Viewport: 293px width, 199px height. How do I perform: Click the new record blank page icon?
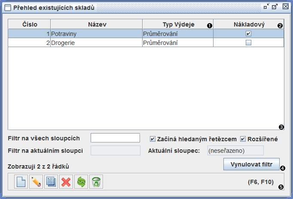(21, 182)
